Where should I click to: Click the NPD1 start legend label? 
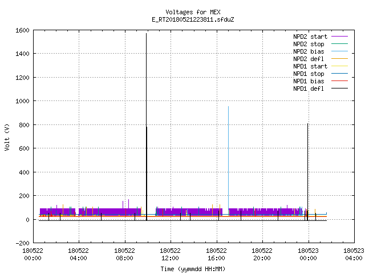coord(310,66)
